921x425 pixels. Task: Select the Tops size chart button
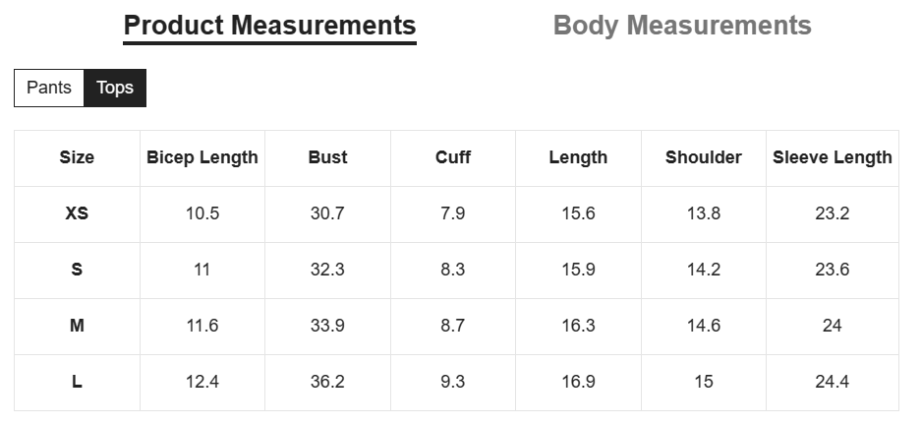pos(115,88)
